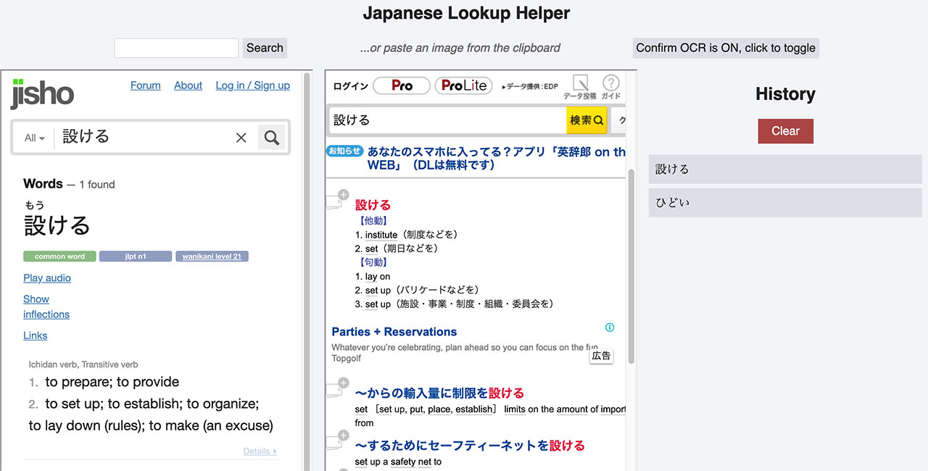Open the ガイド help icon

click(611, 87)
